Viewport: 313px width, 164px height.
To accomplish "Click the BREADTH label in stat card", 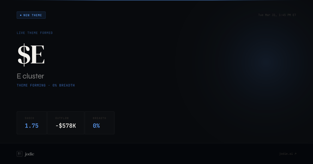I will click(99, 118).
